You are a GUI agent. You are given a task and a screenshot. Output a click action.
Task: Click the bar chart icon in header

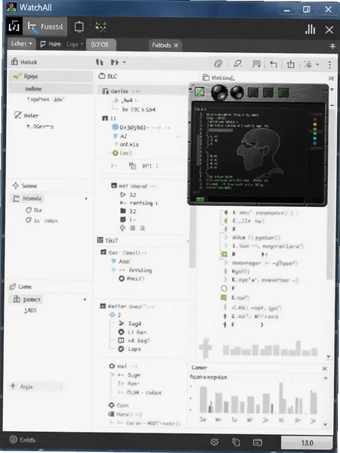[x=310, y=29]
